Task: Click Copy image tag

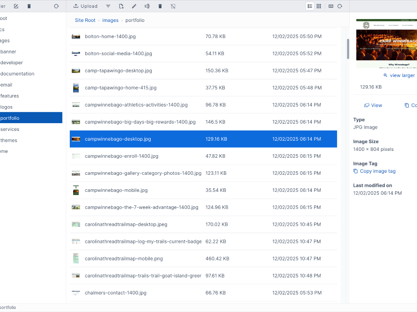Action: click(375, 171)
